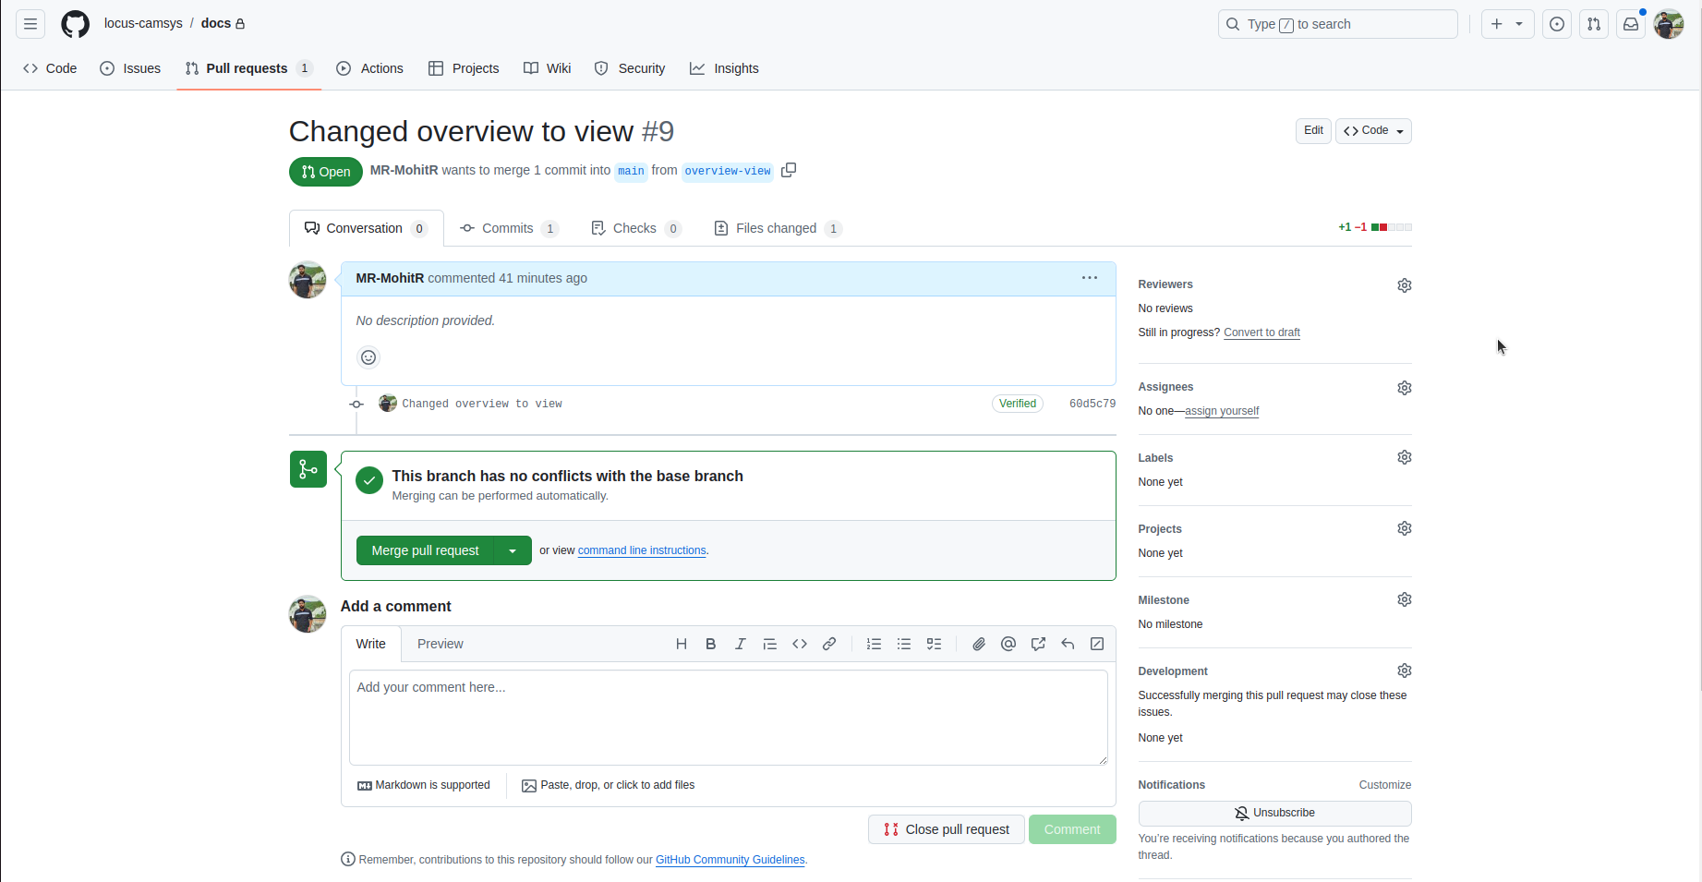This screenshot has width=1702, height=882.
Task: Switch to the Preview tab
Action: point(440,644)
